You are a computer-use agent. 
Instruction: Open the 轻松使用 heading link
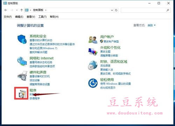tap(107, 80)
